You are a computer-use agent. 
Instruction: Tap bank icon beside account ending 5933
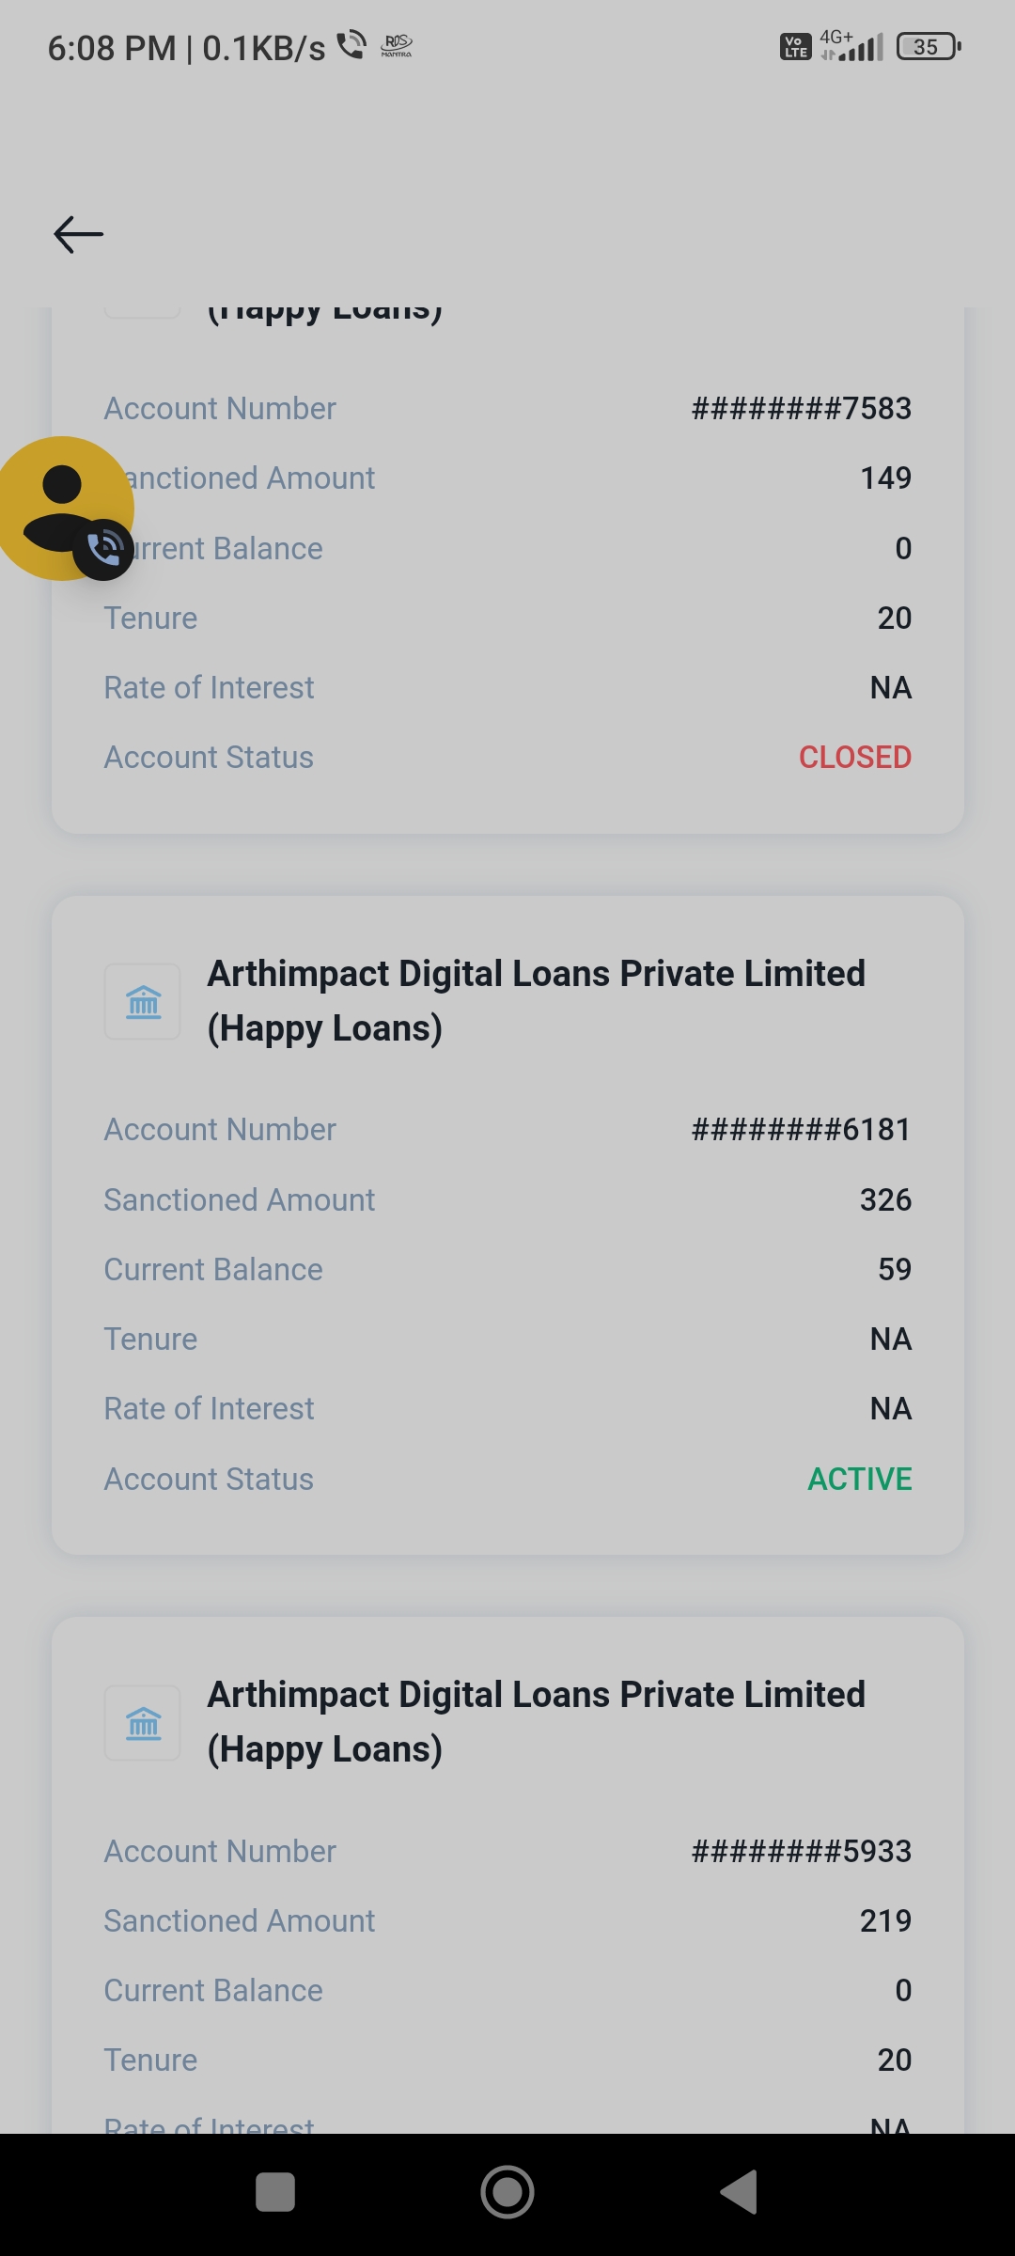[143, 1723]
